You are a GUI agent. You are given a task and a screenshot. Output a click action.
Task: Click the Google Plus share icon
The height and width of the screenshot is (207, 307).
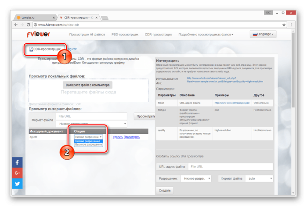tap(17, 173)
